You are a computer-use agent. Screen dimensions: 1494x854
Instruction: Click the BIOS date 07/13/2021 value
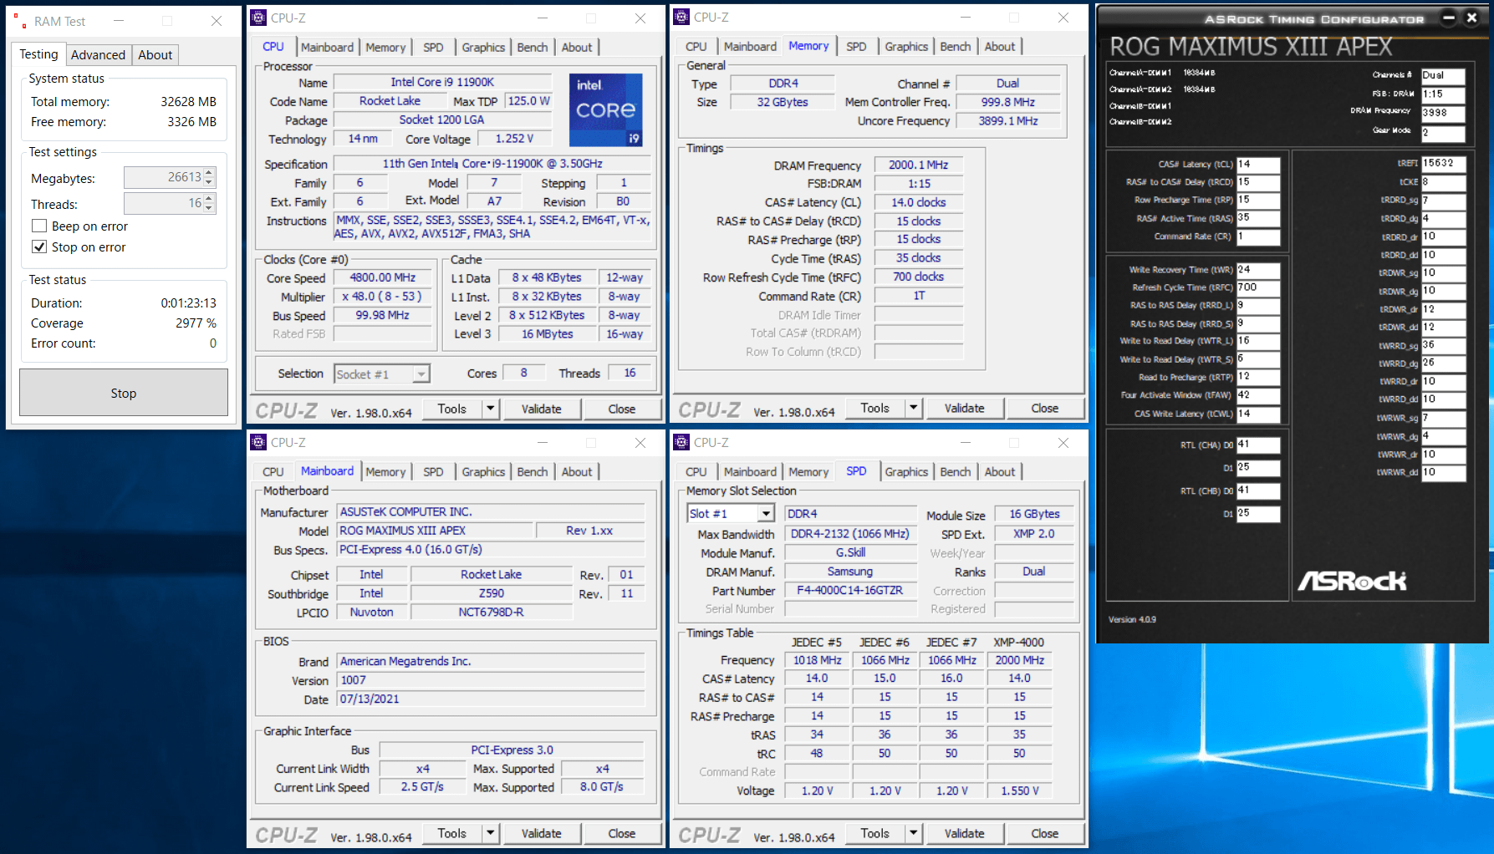[491, 699]
